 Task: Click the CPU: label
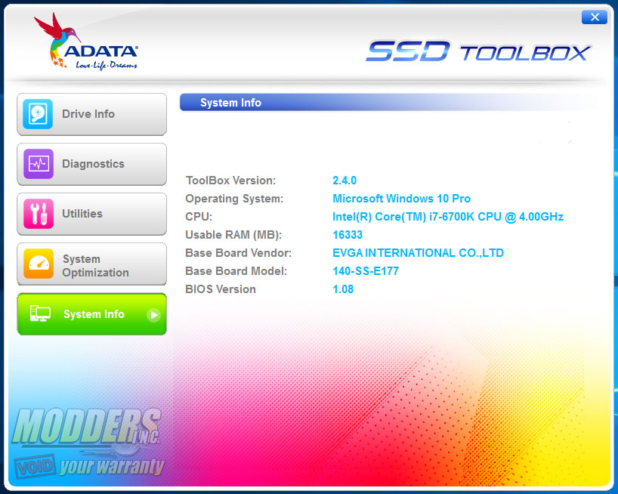click(199, 217)
